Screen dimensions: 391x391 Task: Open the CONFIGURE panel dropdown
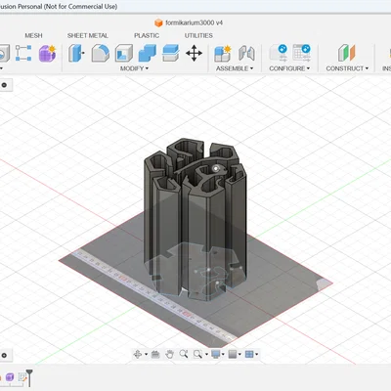pyautogui.click(x=289, y=68)
